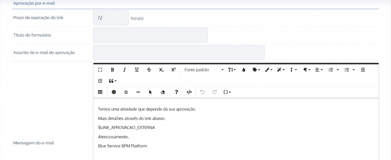Screen dimensions: 391x160
Task: Insert a bulleted list
Action: tap(347, 70)
